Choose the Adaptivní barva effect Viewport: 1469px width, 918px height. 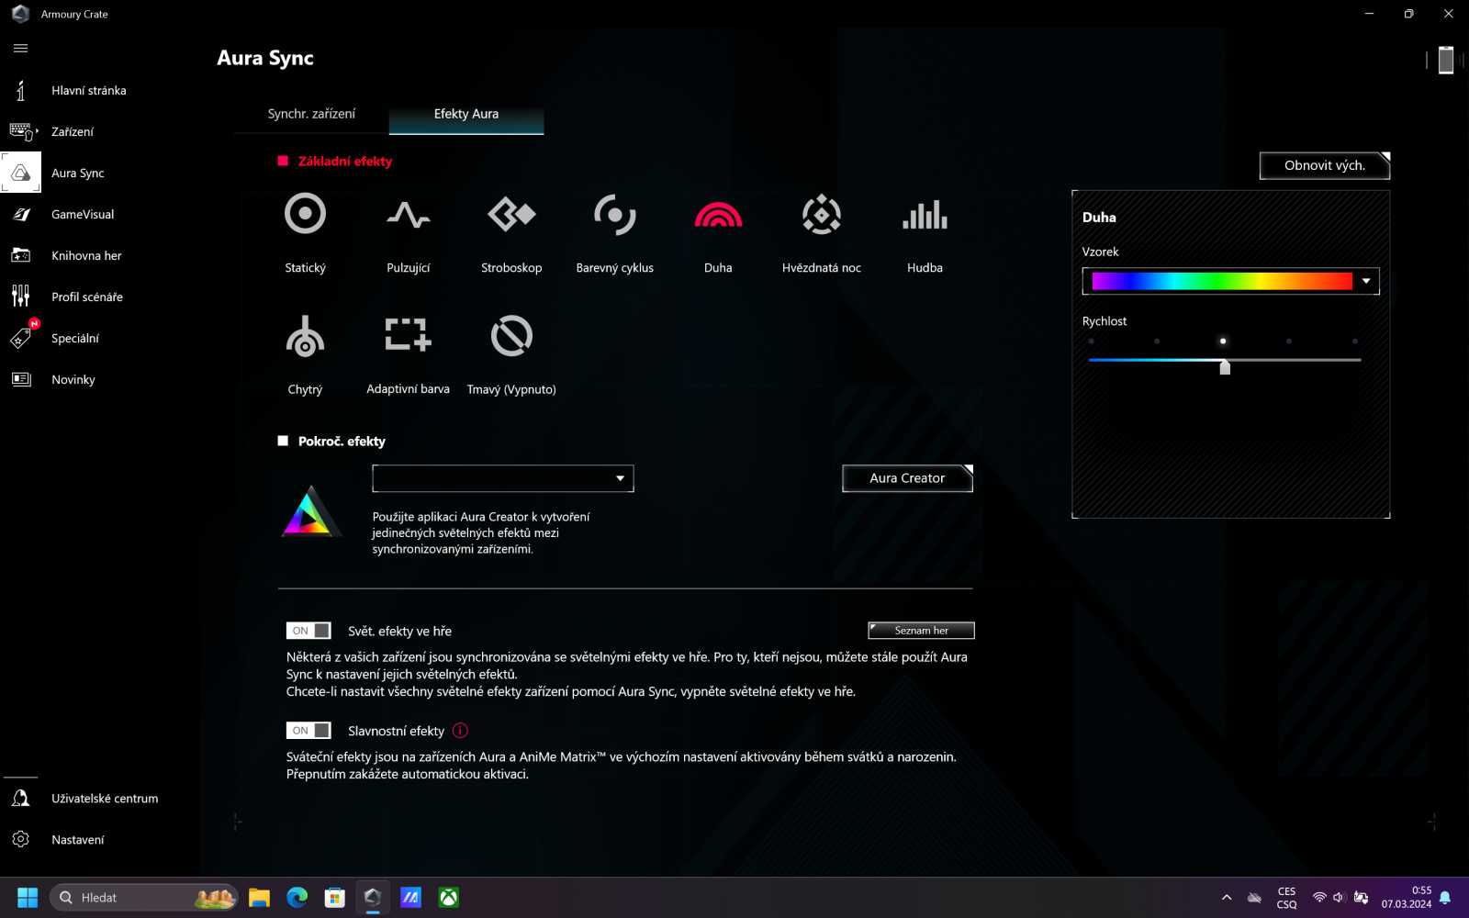tap(409, 335)
